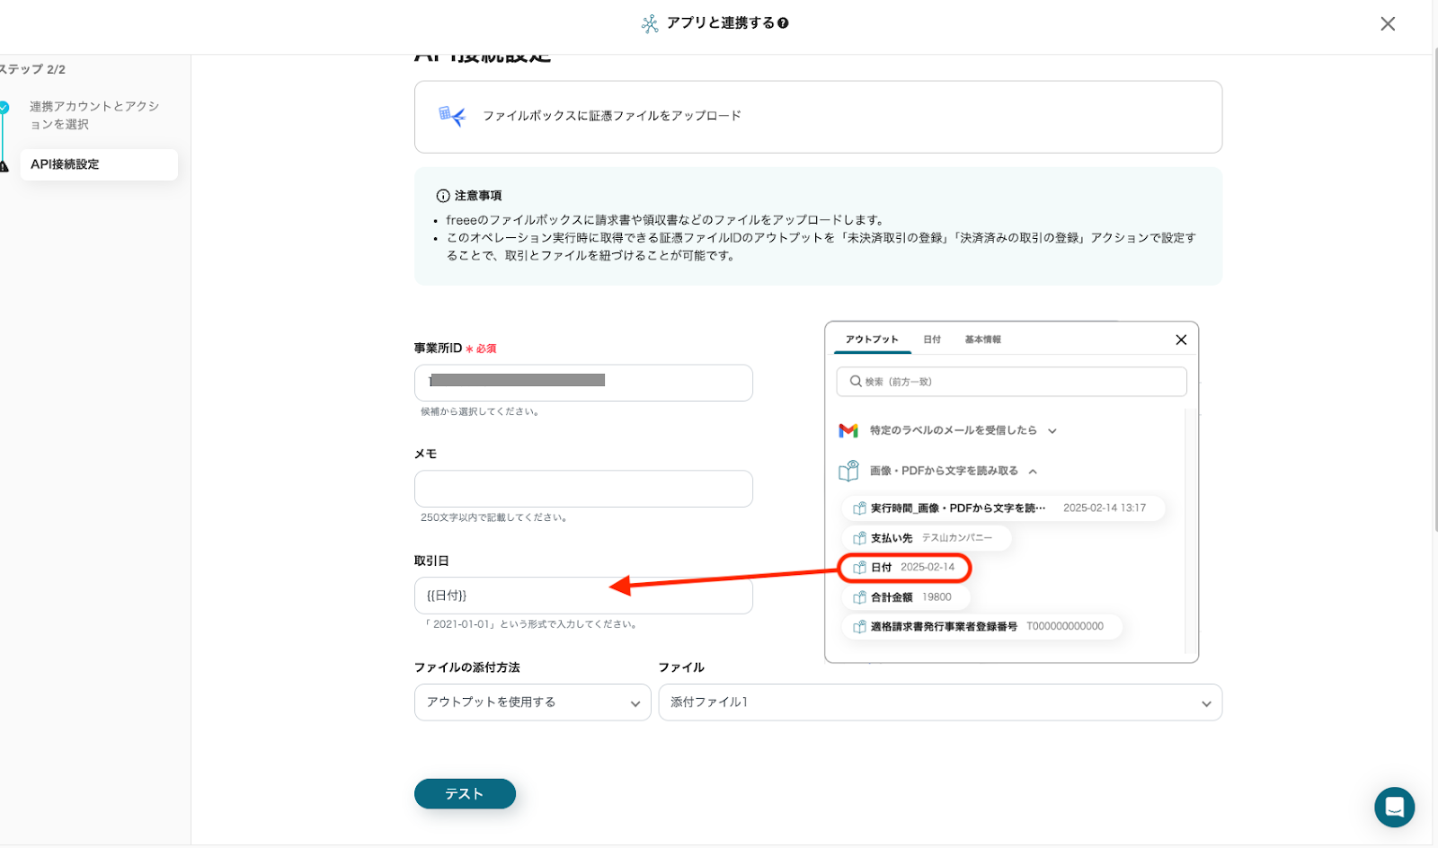Switch to the 日付 tab

pyautogui.click(x=932, y=340)
